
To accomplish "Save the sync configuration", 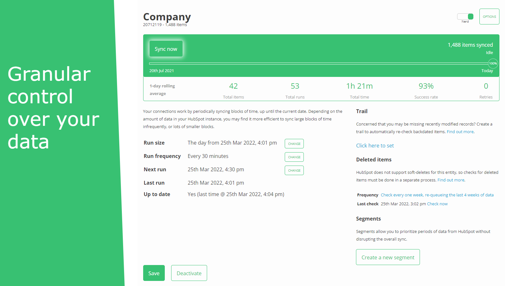I will 154,273.
